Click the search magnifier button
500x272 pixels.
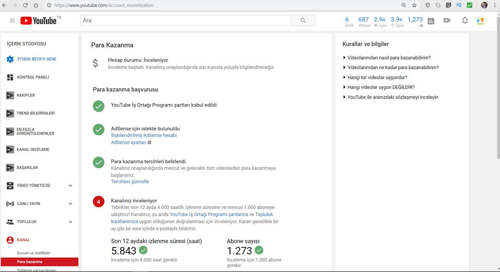[303, 20]
